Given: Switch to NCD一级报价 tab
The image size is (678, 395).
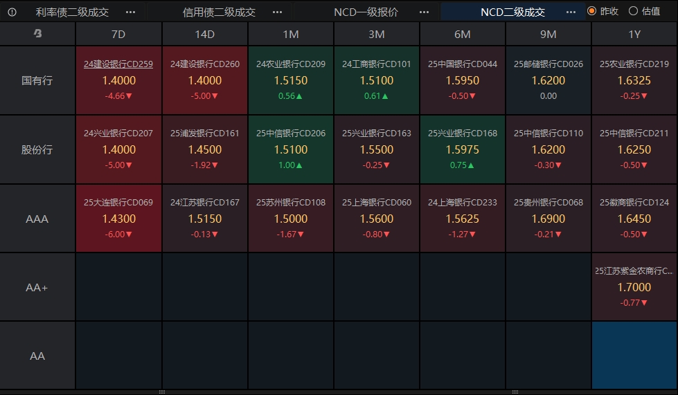Looking at the screenshot, I should click(366, 12).
